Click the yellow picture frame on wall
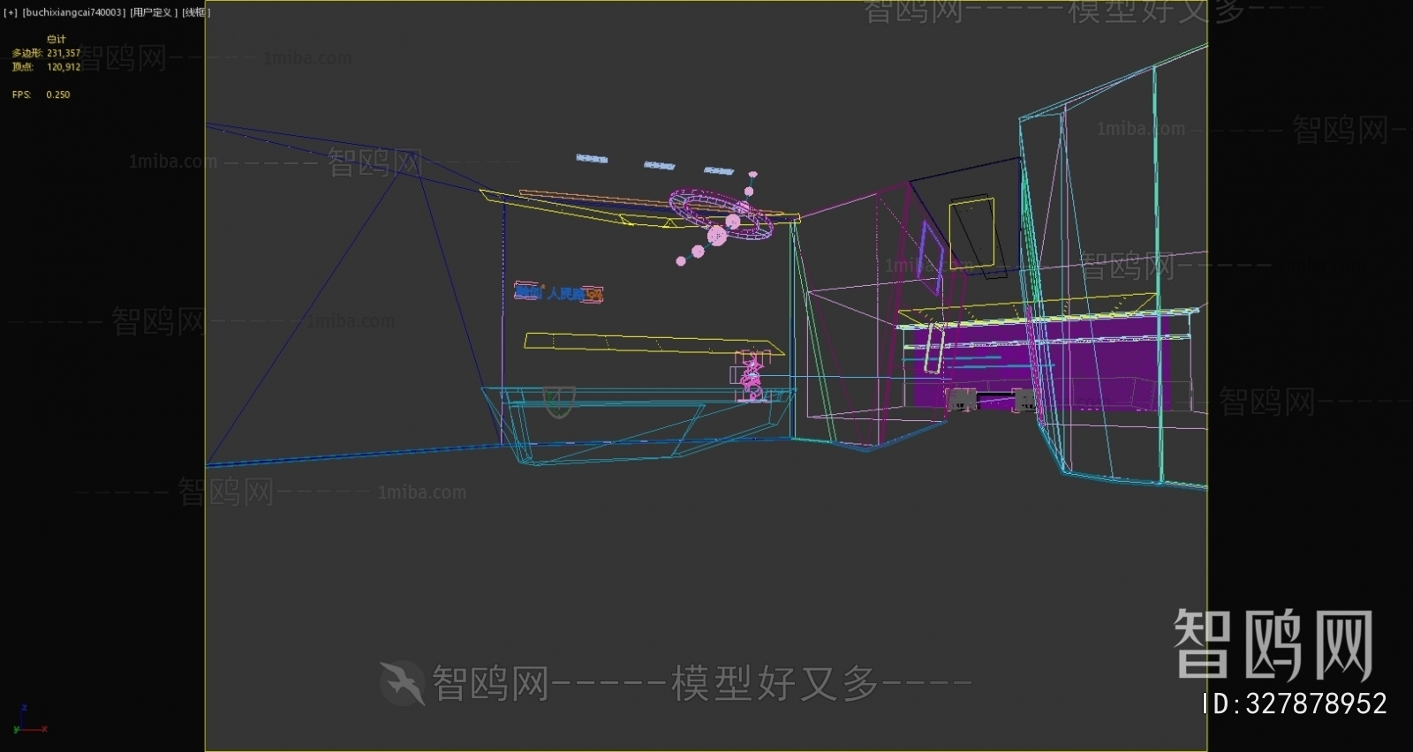This screenshot has width=1413, height=752. [971, 233]
